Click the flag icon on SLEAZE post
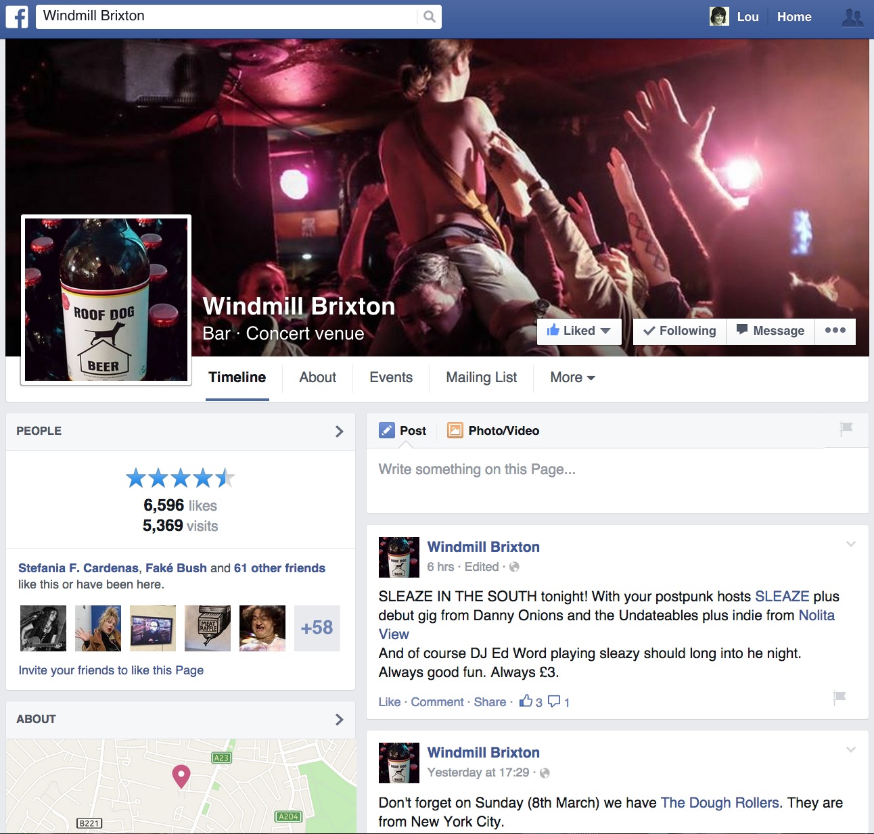The image size is (874, 834). (x=839, y=697)
